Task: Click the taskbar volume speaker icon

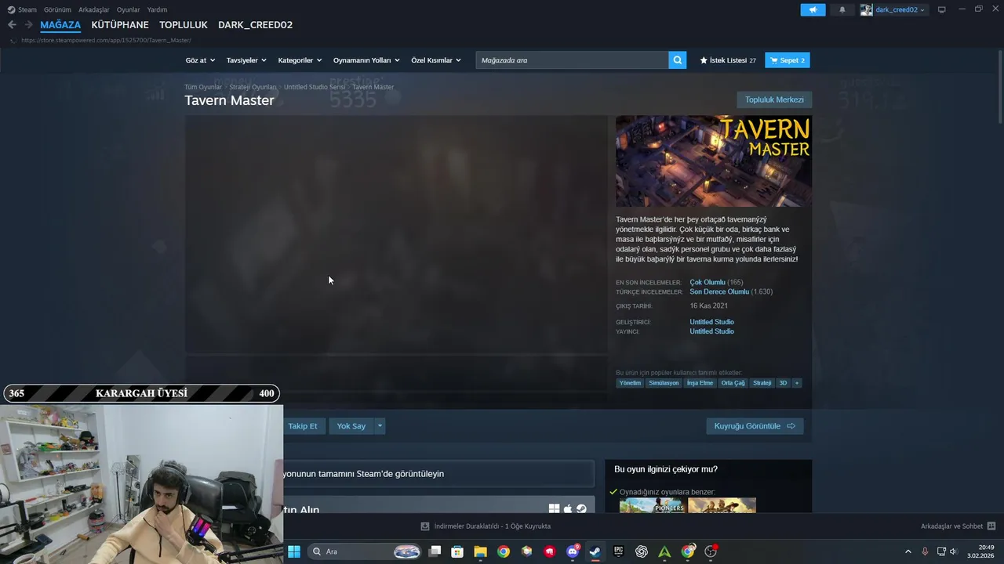Action: (954, 551)
